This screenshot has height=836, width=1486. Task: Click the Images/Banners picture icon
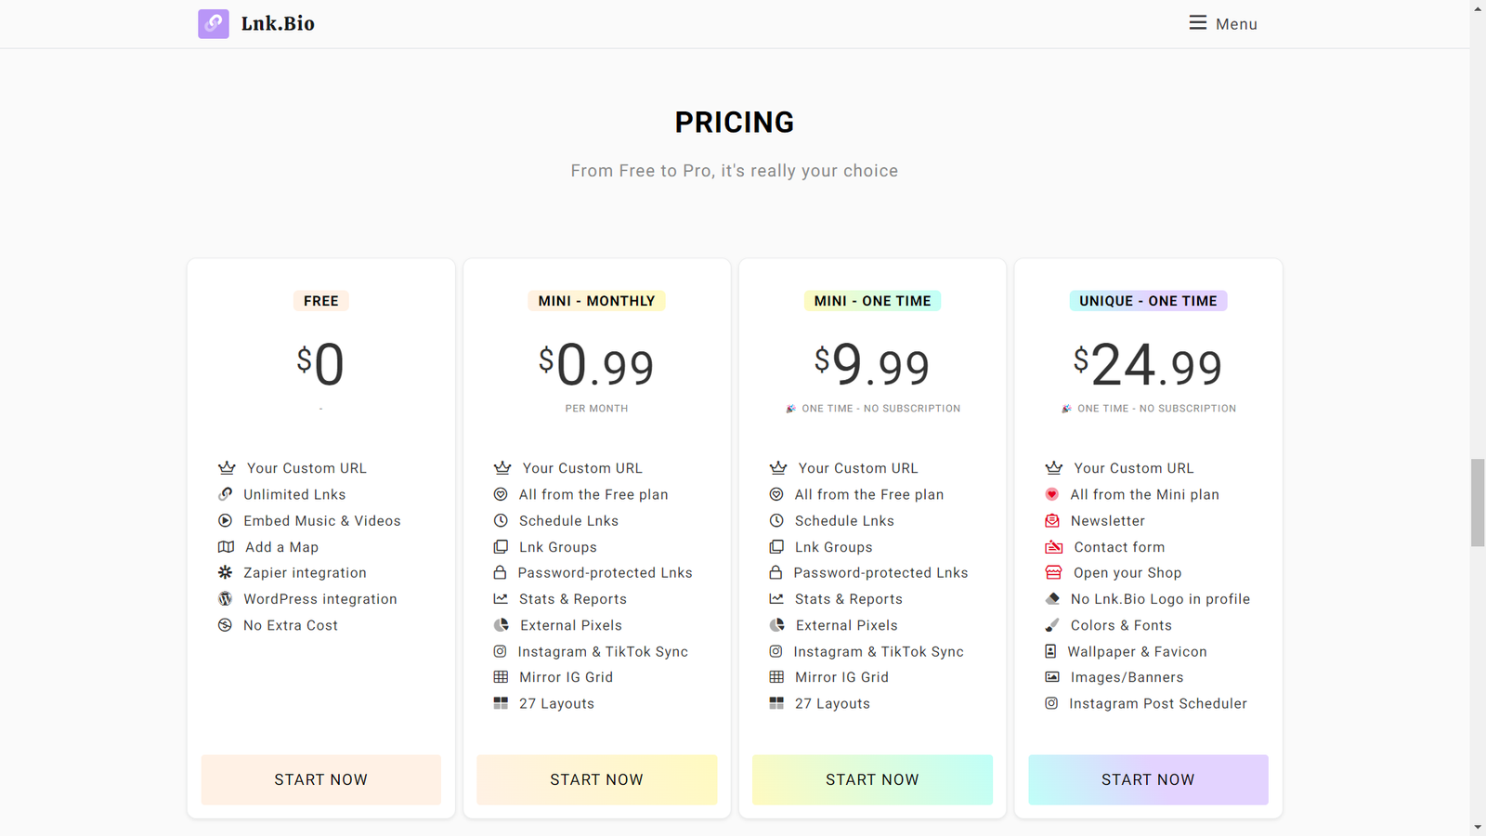pos(1052,677)
